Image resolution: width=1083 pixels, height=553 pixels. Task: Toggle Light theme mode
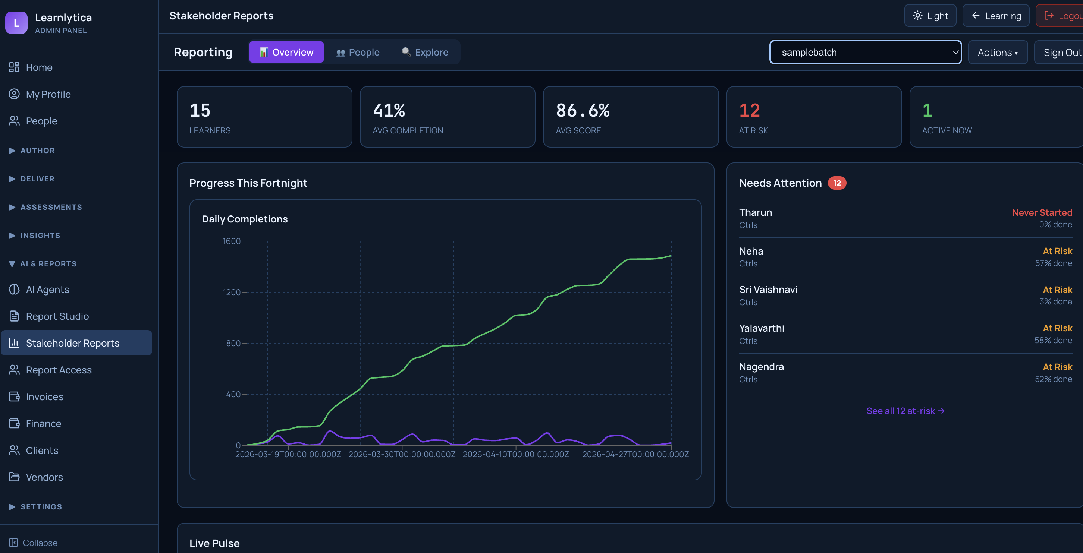pyautogui.click(x=930, y=16)
